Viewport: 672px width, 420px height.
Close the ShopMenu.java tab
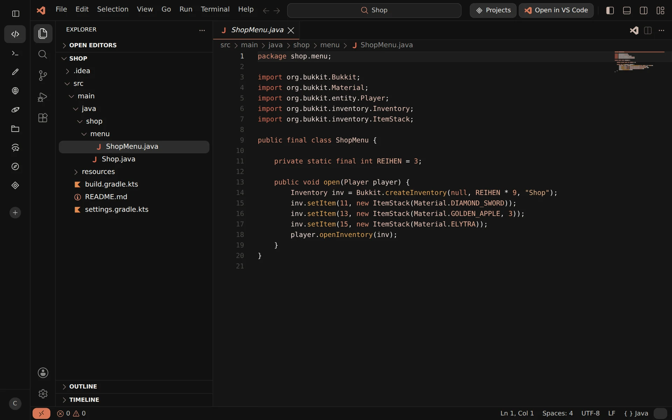pos(291,30)
